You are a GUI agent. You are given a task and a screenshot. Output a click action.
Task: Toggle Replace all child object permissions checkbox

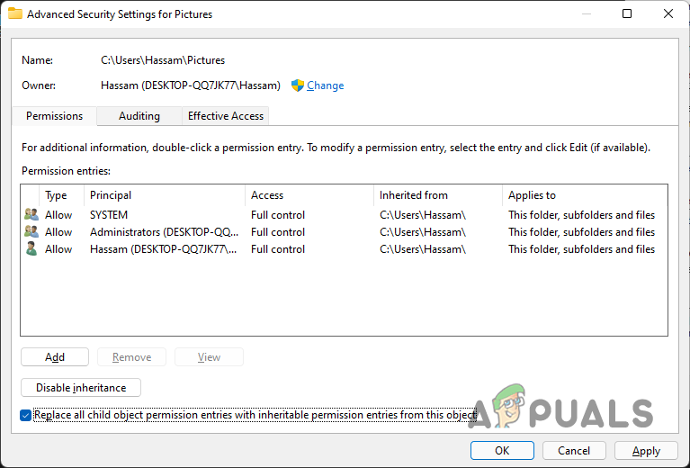point(25,415)
